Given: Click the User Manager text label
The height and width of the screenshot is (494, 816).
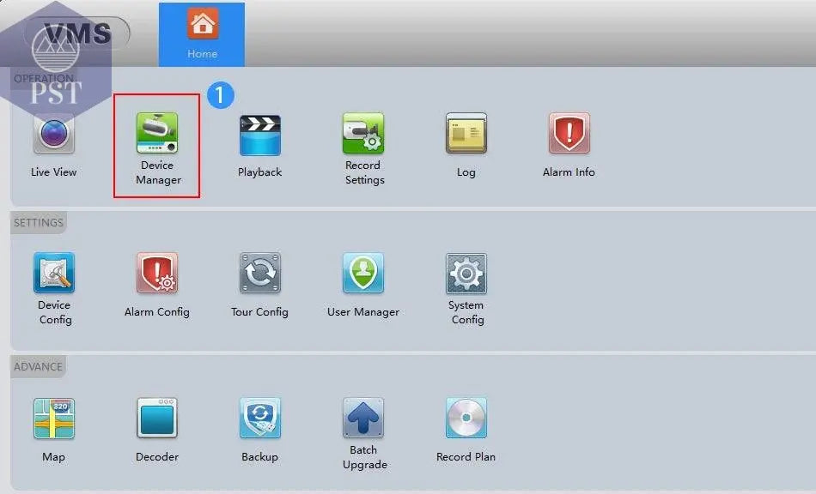Looking at the screenshot, I should (x=363, y=312).
